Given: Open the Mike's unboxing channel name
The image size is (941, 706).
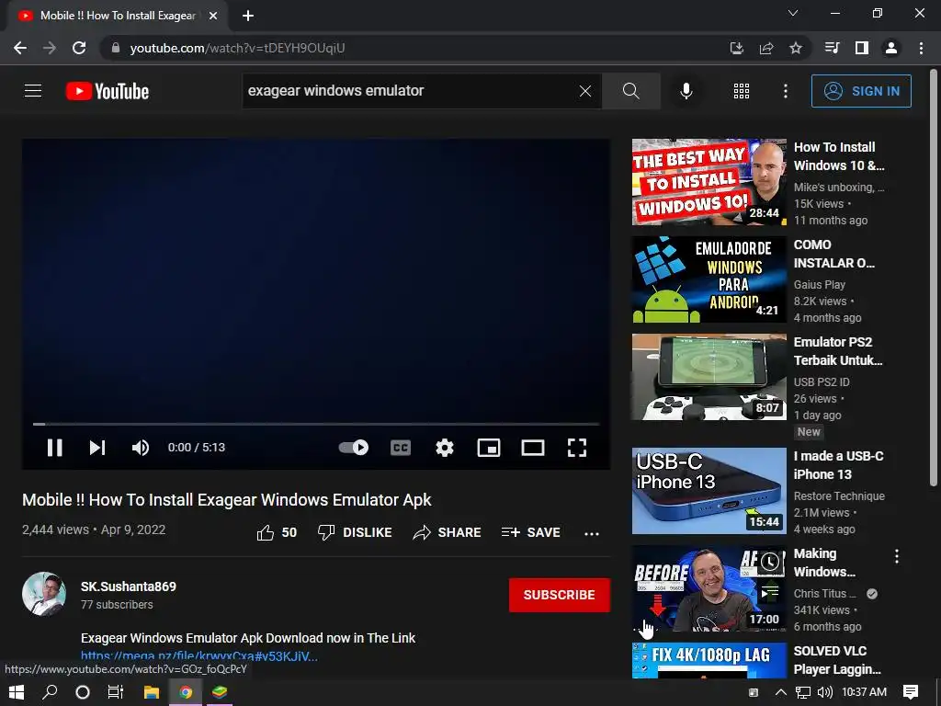Looking at the screenshot, I should pos(838,188).
